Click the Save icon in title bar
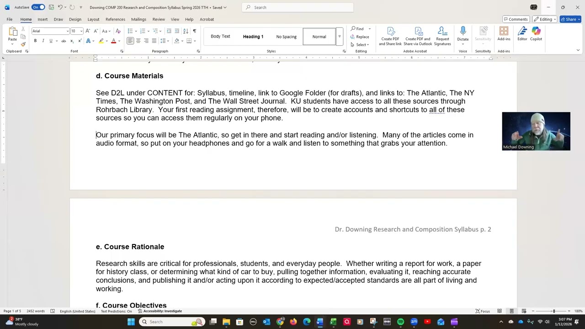585x329 pixels. (x=51, y=7)
